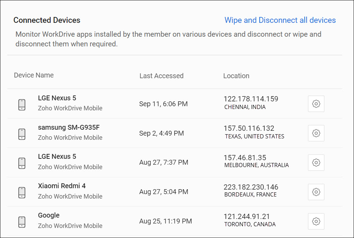Click the Location column header
This screenshot has width=354, height=238.
click(x=236, y=76)
